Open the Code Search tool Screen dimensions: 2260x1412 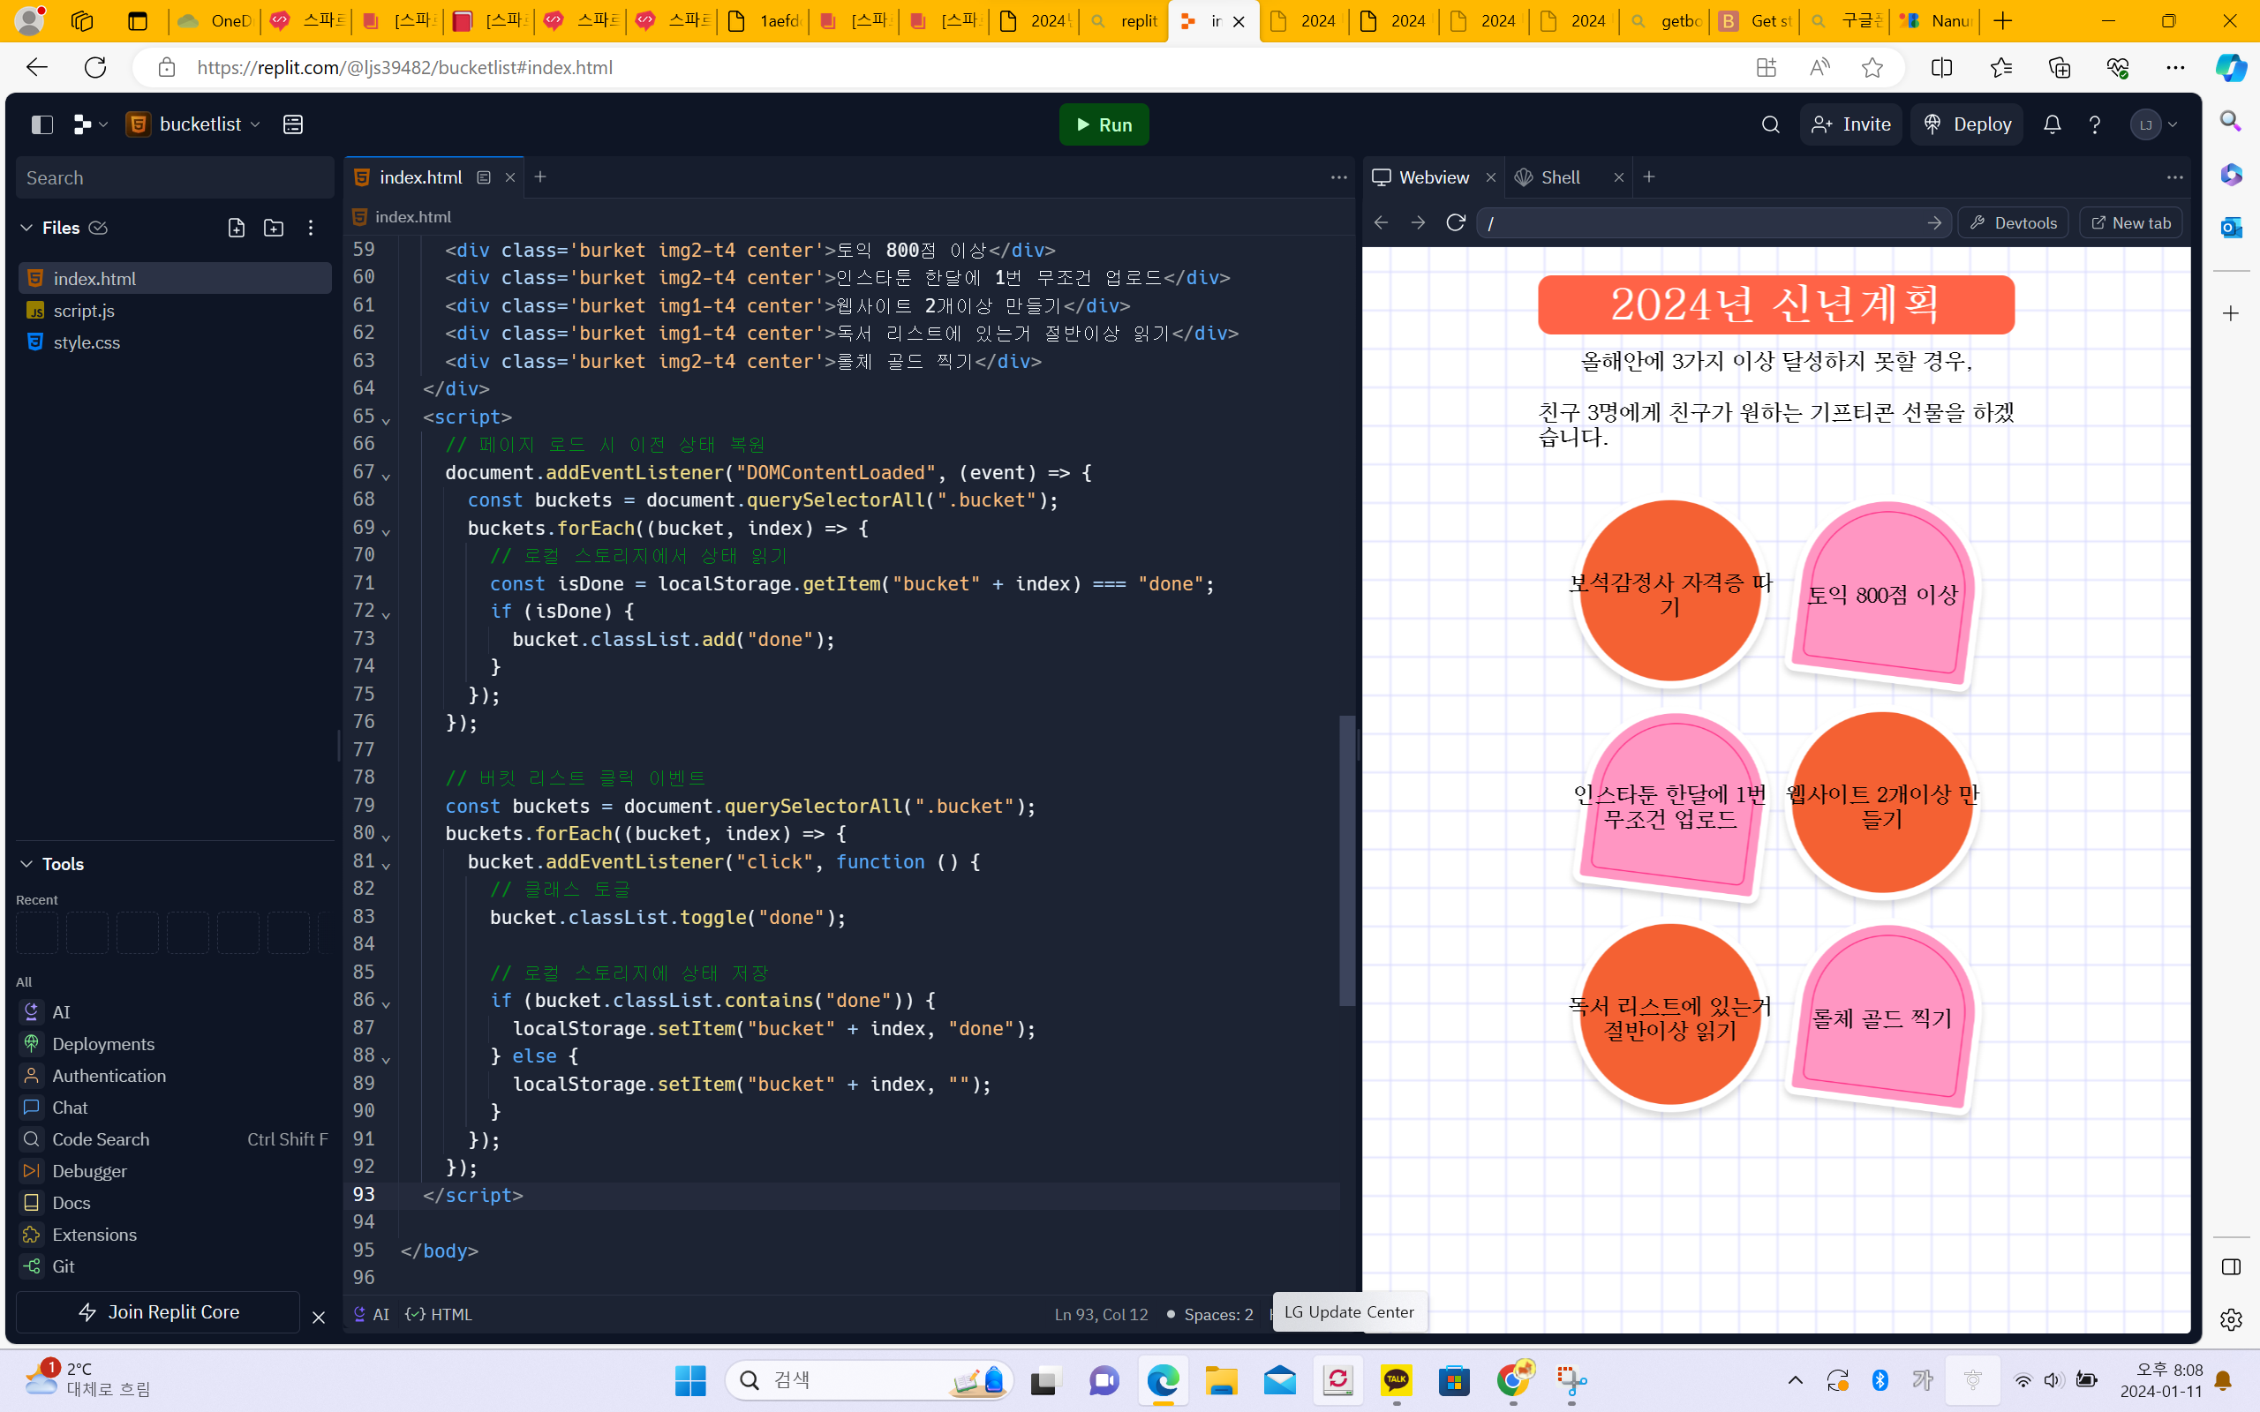pos(175,1139)
